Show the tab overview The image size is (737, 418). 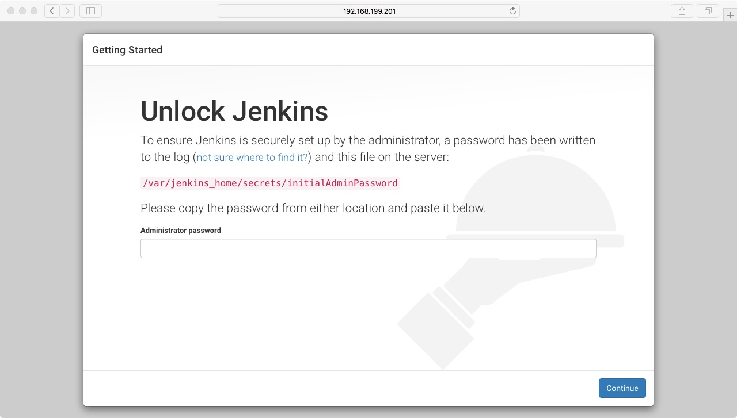[708, 11]
